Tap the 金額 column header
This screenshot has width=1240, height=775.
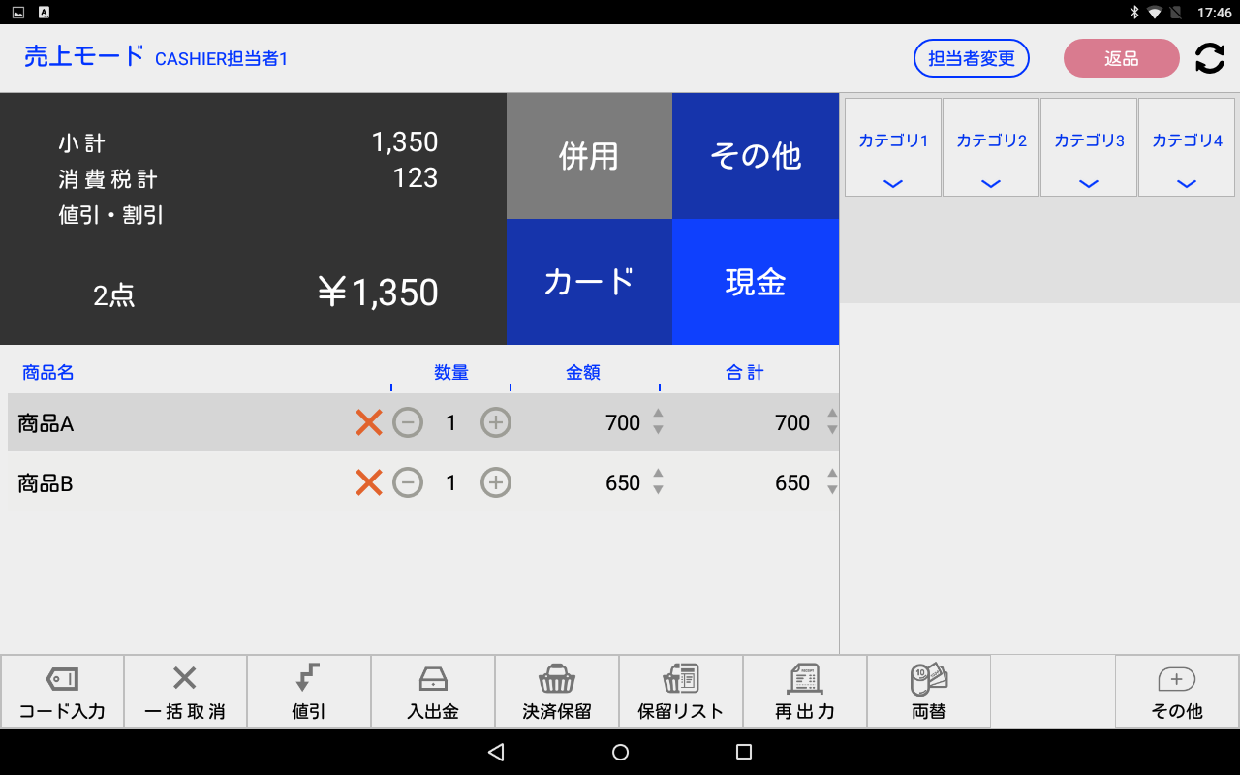tap(583, 373)
